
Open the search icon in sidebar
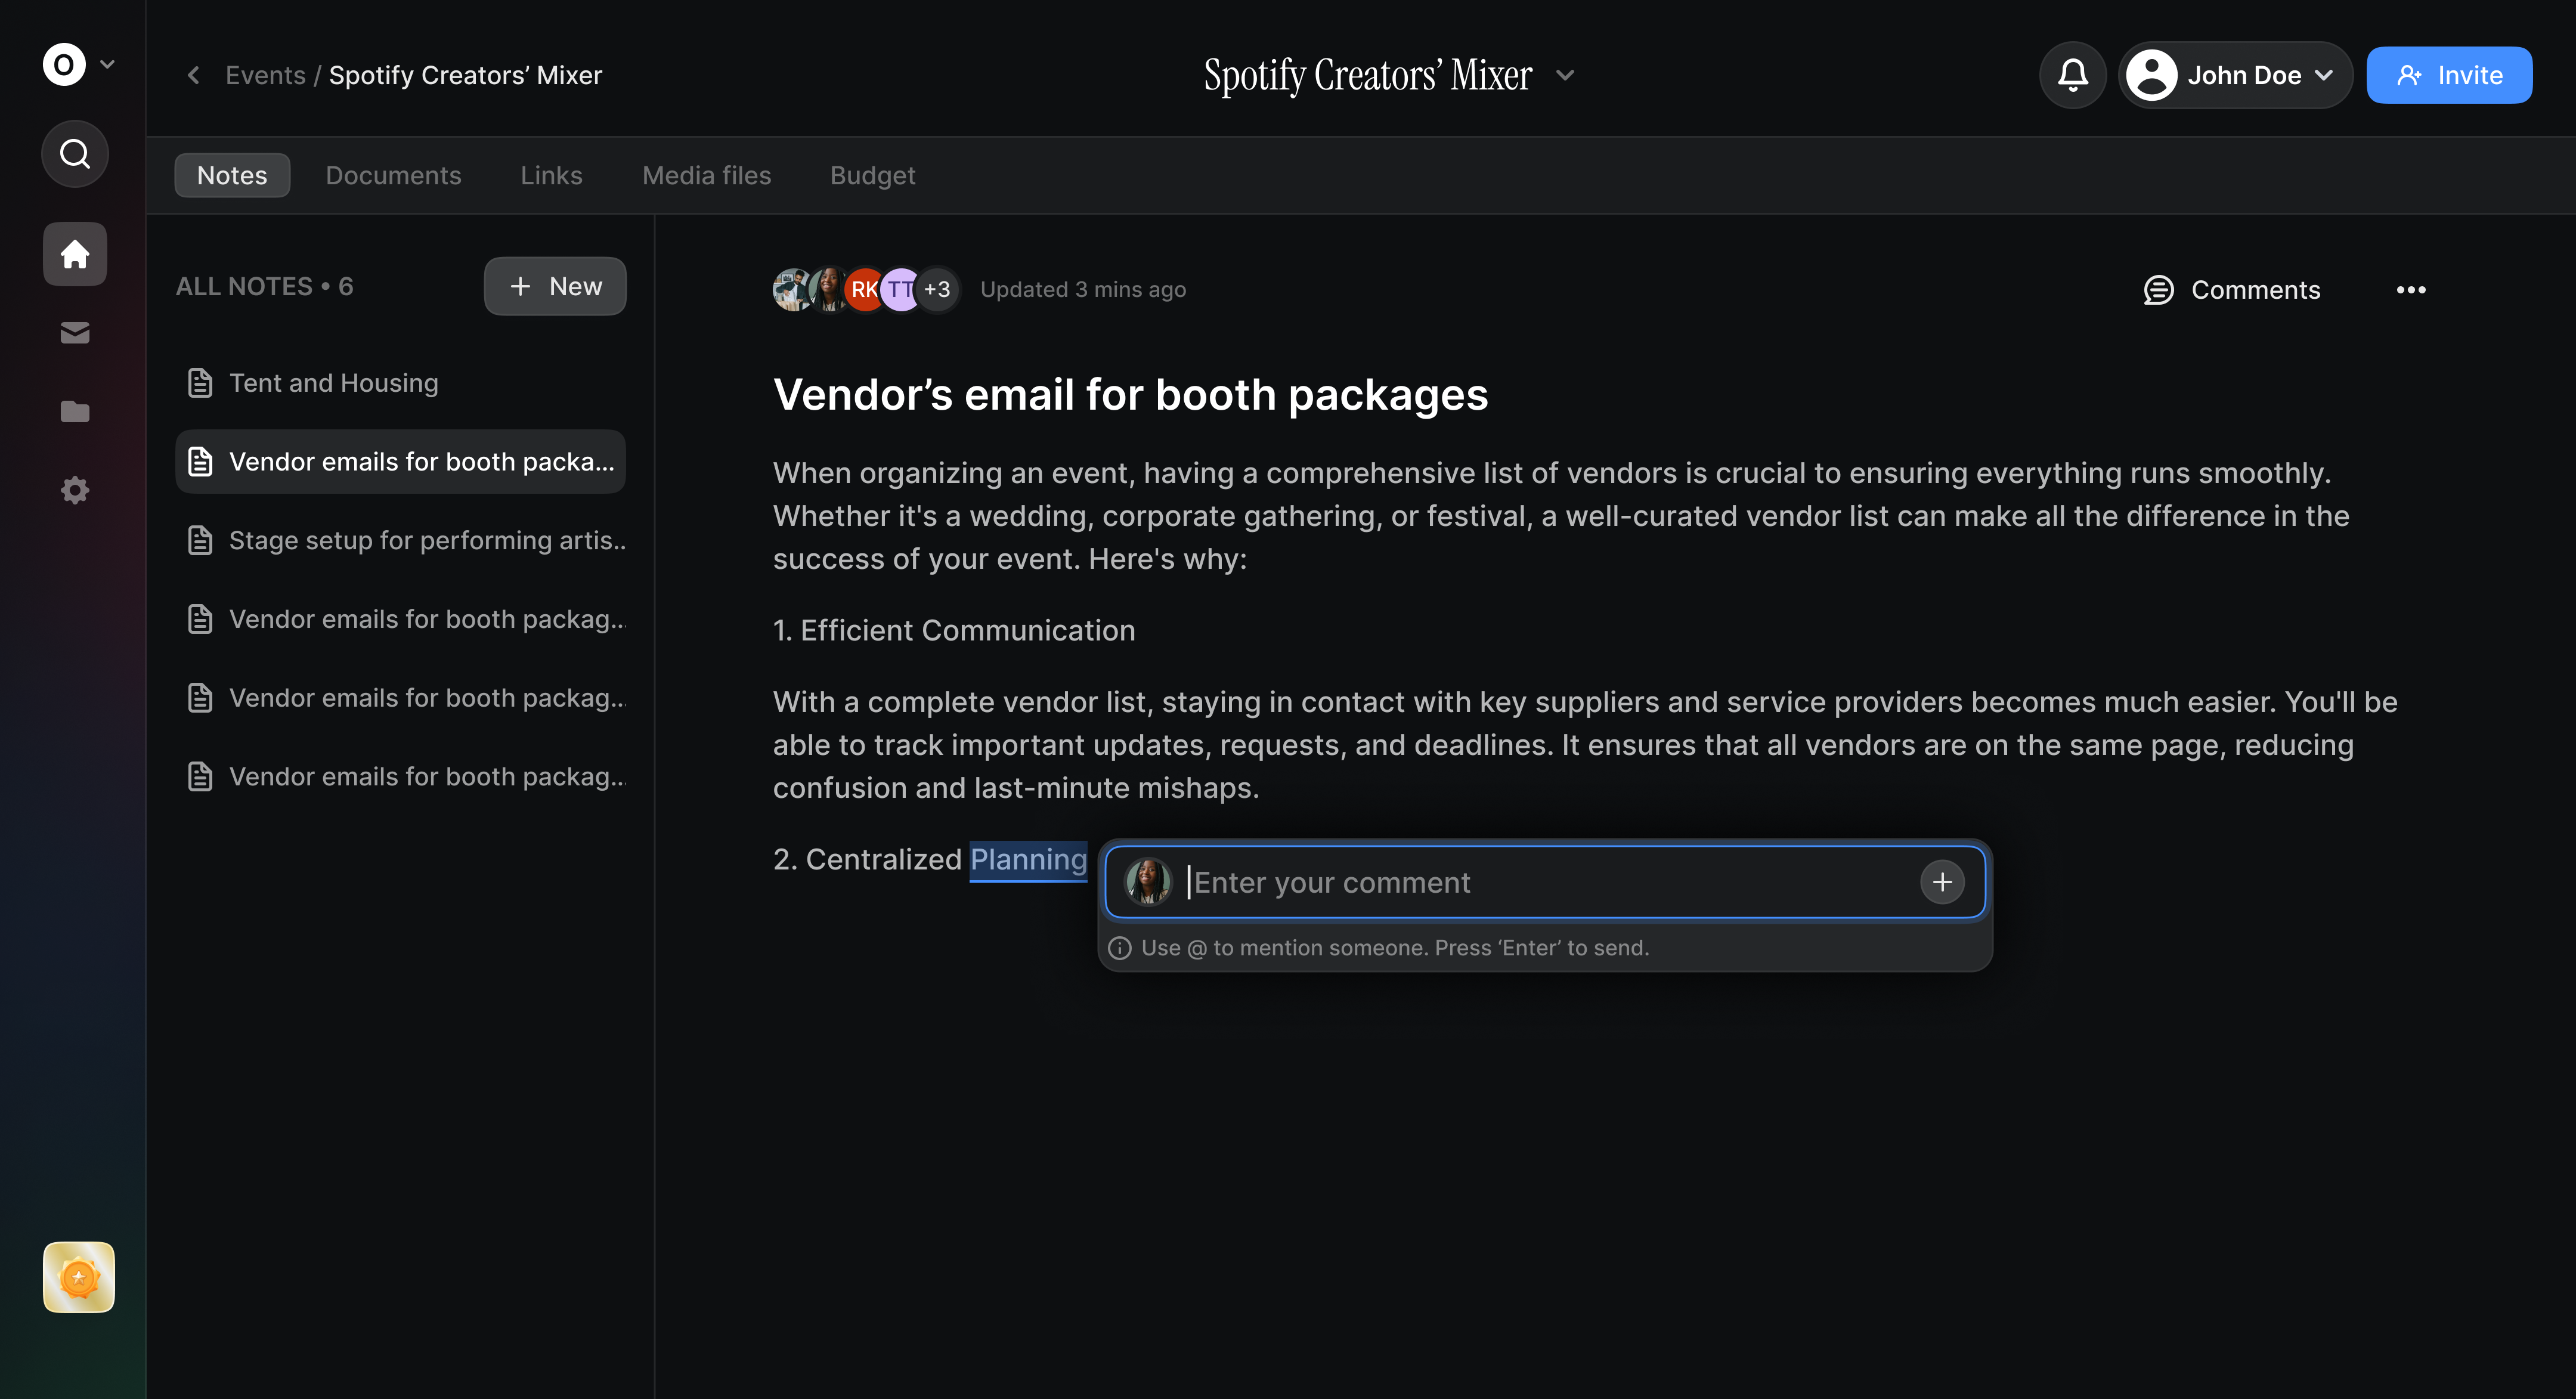pyautogui.click(x=75, y=154)
